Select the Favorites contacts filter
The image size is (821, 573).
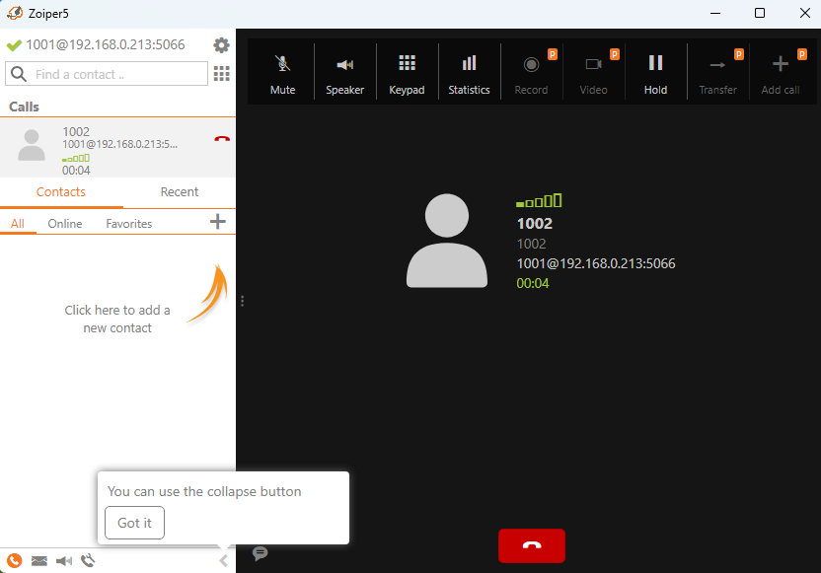pos(129,224)
